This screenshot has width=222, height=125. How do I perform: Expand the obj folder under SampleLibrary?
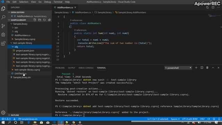(x=13, y=32)
